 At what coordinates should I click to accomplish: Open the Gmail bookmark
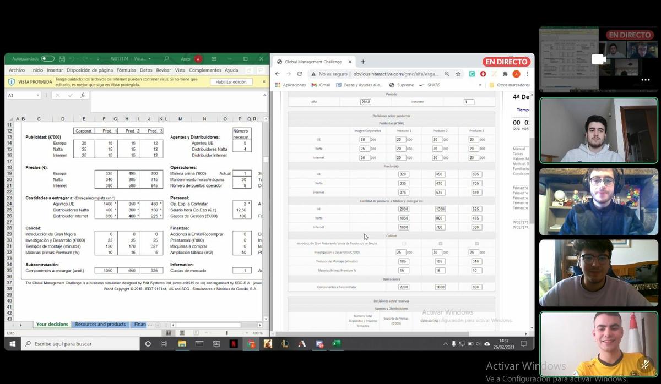pos(321,85)
